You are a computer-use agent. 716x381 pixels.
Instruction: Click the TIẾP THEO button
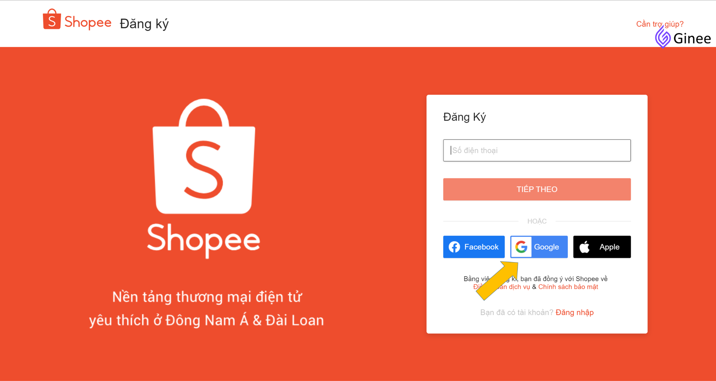click(537, 189)
